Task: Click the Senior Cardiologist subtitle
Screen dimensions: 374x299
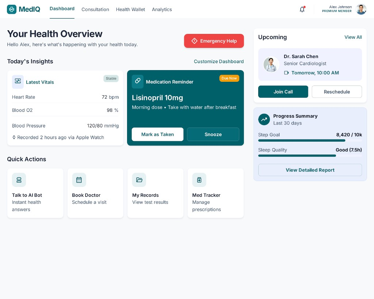Action: click(305, 64)
